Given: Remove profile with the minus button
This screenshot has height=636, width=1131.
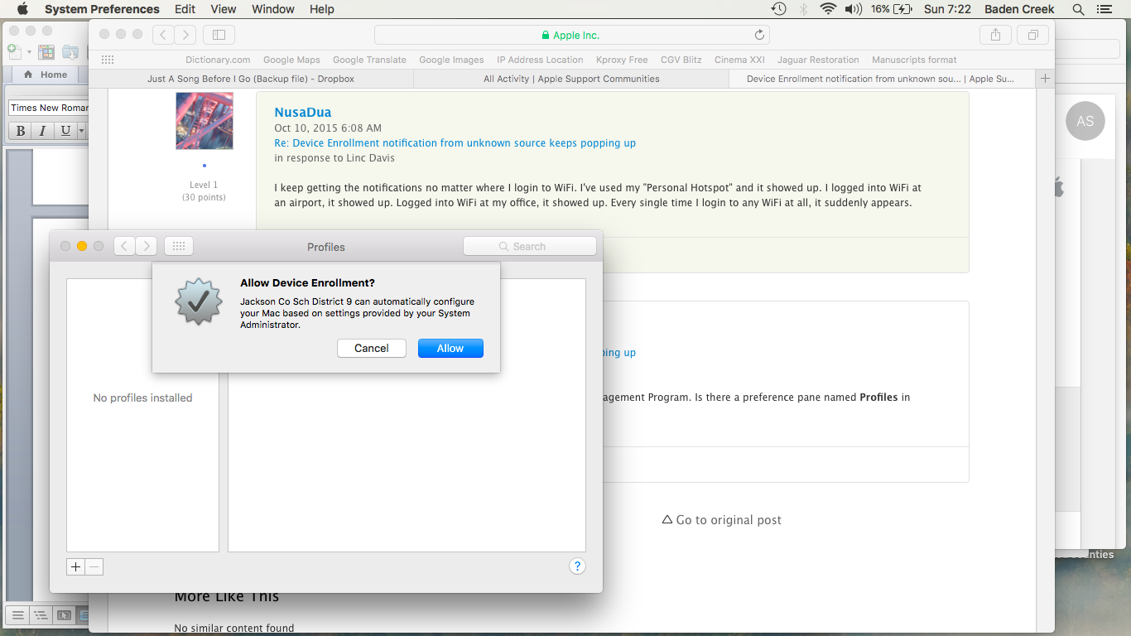Looking at the screenshot, I should [94, 567].
